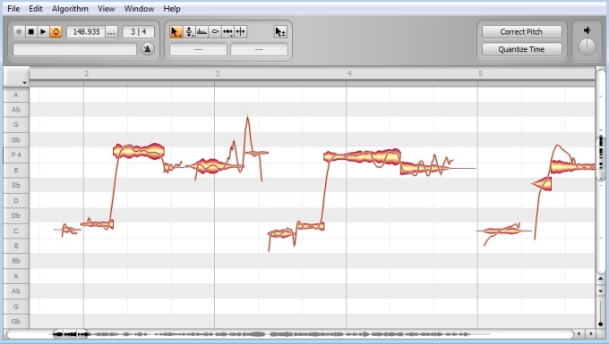Click bar 3 marker in time ruler

coord(218,73)
